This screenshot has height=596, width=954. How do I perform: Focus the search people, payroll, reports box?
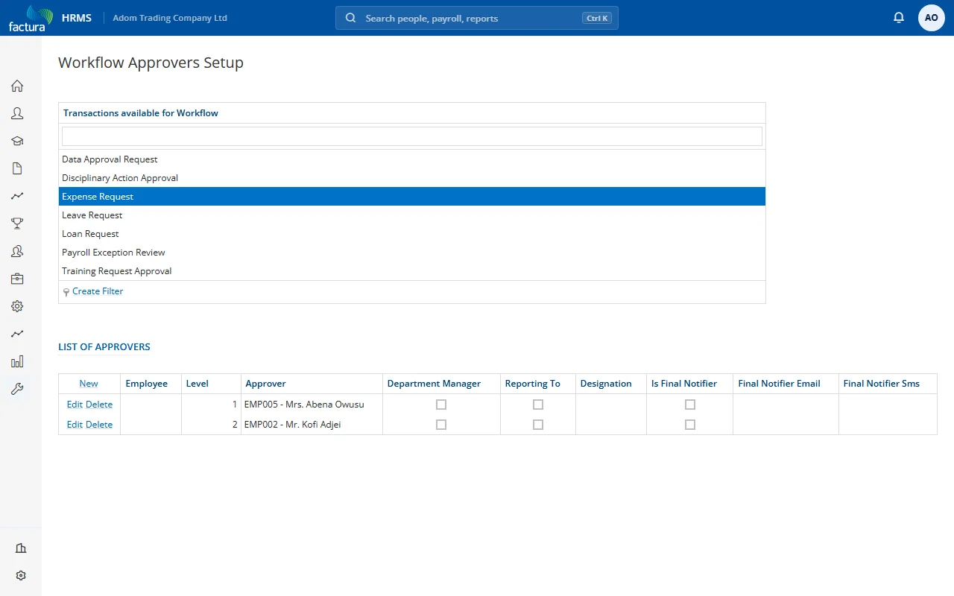[477, 18]
